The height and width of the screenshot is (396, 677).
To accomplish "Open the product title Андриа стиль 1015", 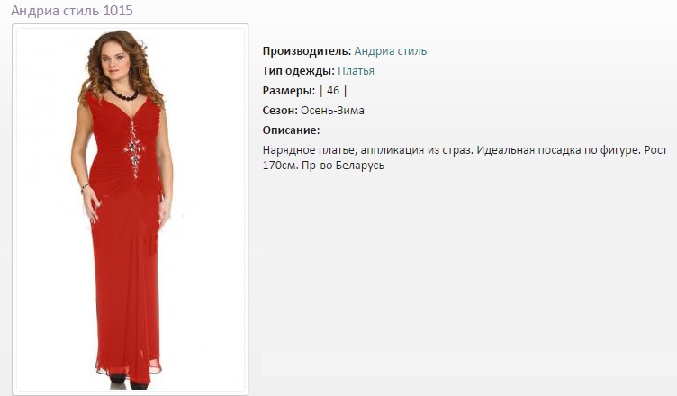I will 72,11.
